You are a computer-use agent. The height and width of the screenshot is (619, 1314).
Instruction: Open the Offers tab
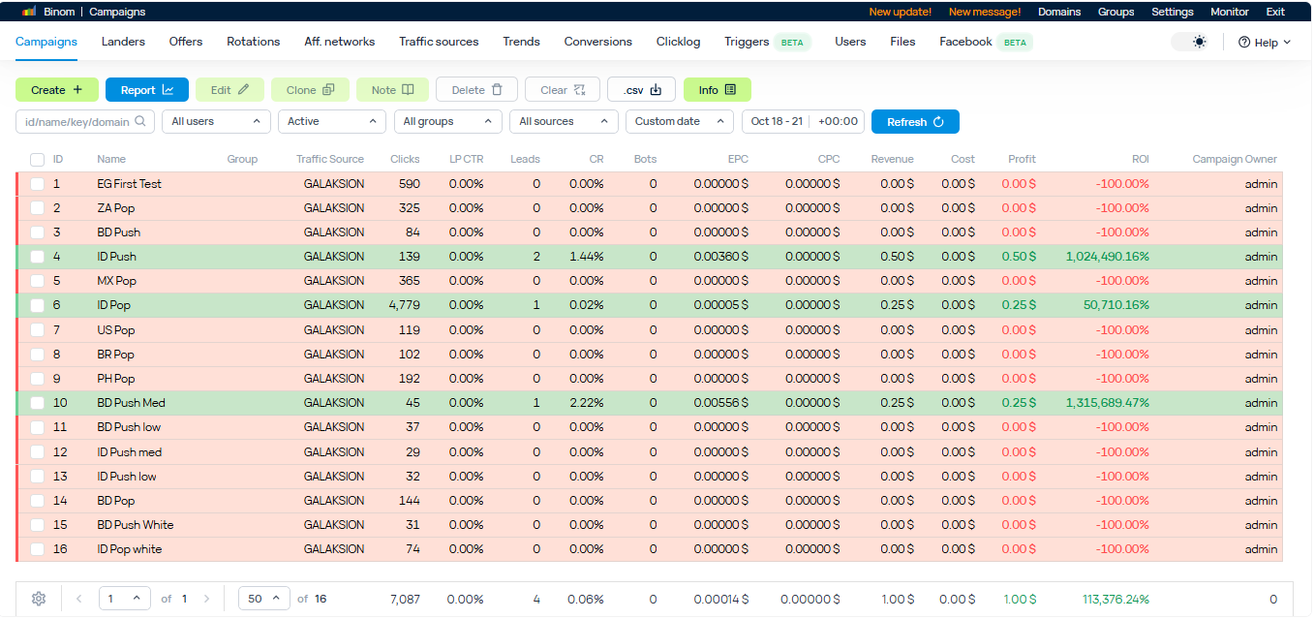click(x=186, y=42)
